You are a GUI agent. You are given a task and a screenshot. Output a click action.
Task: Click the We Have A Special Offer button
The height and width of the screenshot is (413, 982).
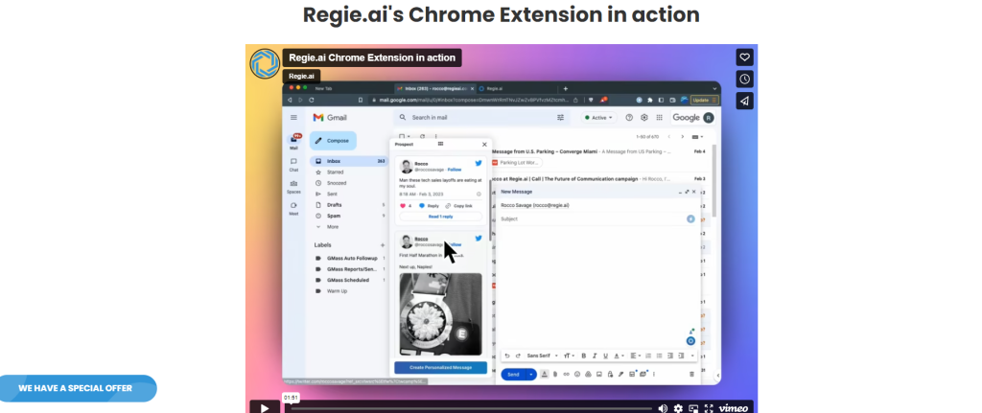[x=77, y=388]
